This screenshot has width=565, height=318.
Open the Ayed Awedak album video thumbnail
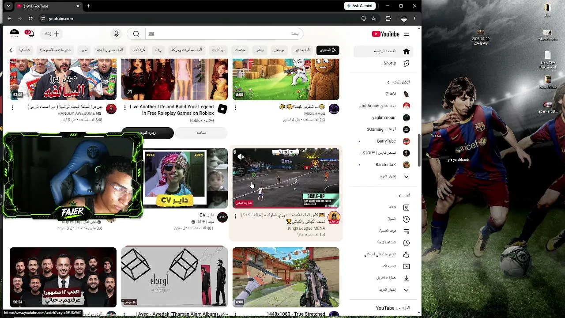point(174,277)
